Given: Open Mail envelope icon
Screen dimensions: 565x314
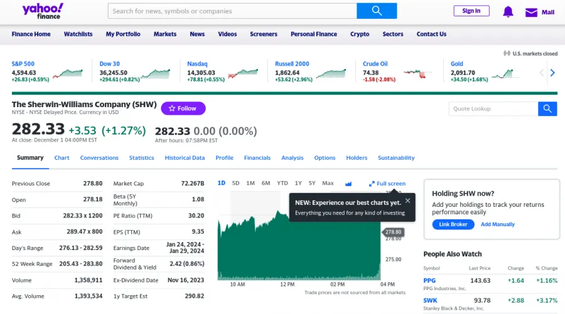Looking at the screenshot, I should pos(531,13).
